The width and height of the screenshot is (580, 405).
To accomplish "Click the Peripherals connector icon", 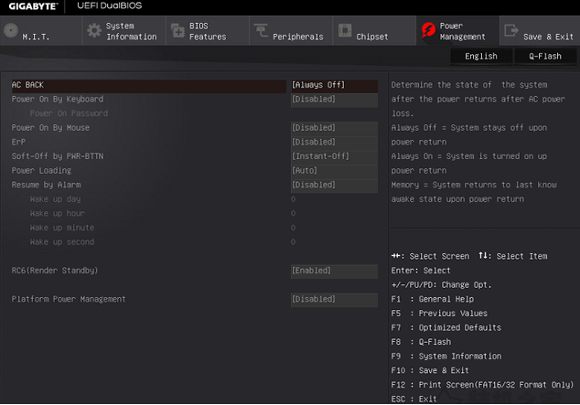I will pos(260,31).
